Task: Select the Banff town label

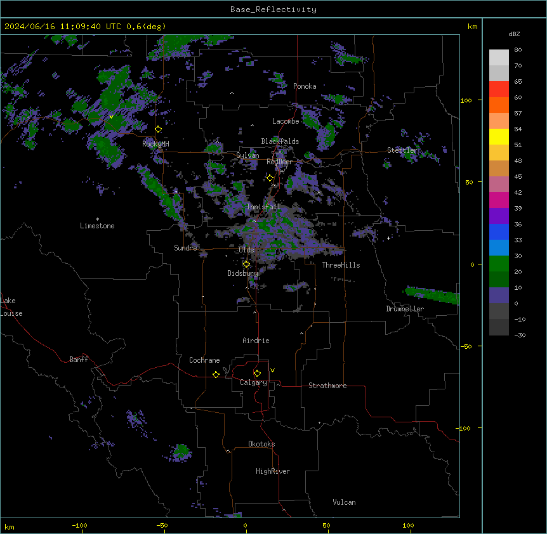Action: click(x=79, y=360)
